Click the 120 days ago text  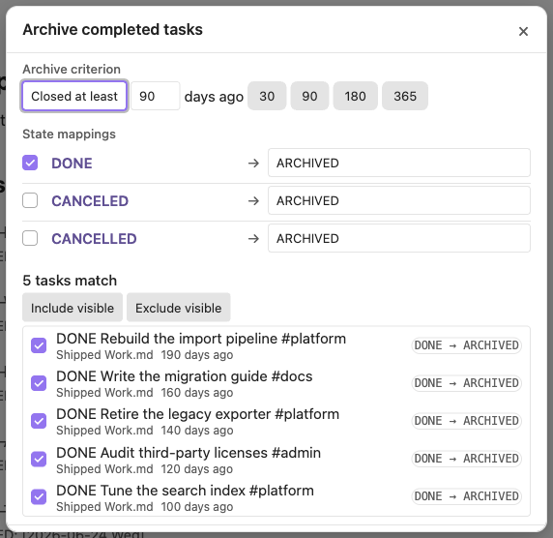click(197, 469)
